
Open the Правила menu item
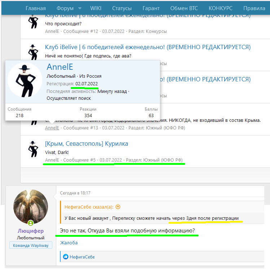(254, 8)
